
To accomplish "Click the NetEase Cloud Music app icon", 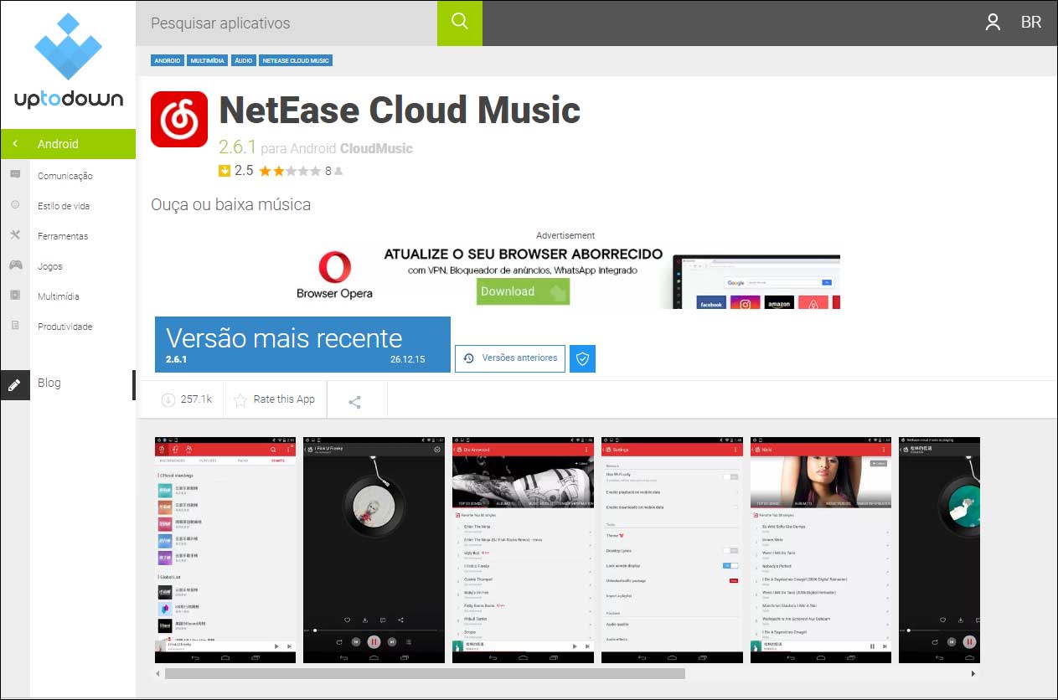I will tap(179, 119).
